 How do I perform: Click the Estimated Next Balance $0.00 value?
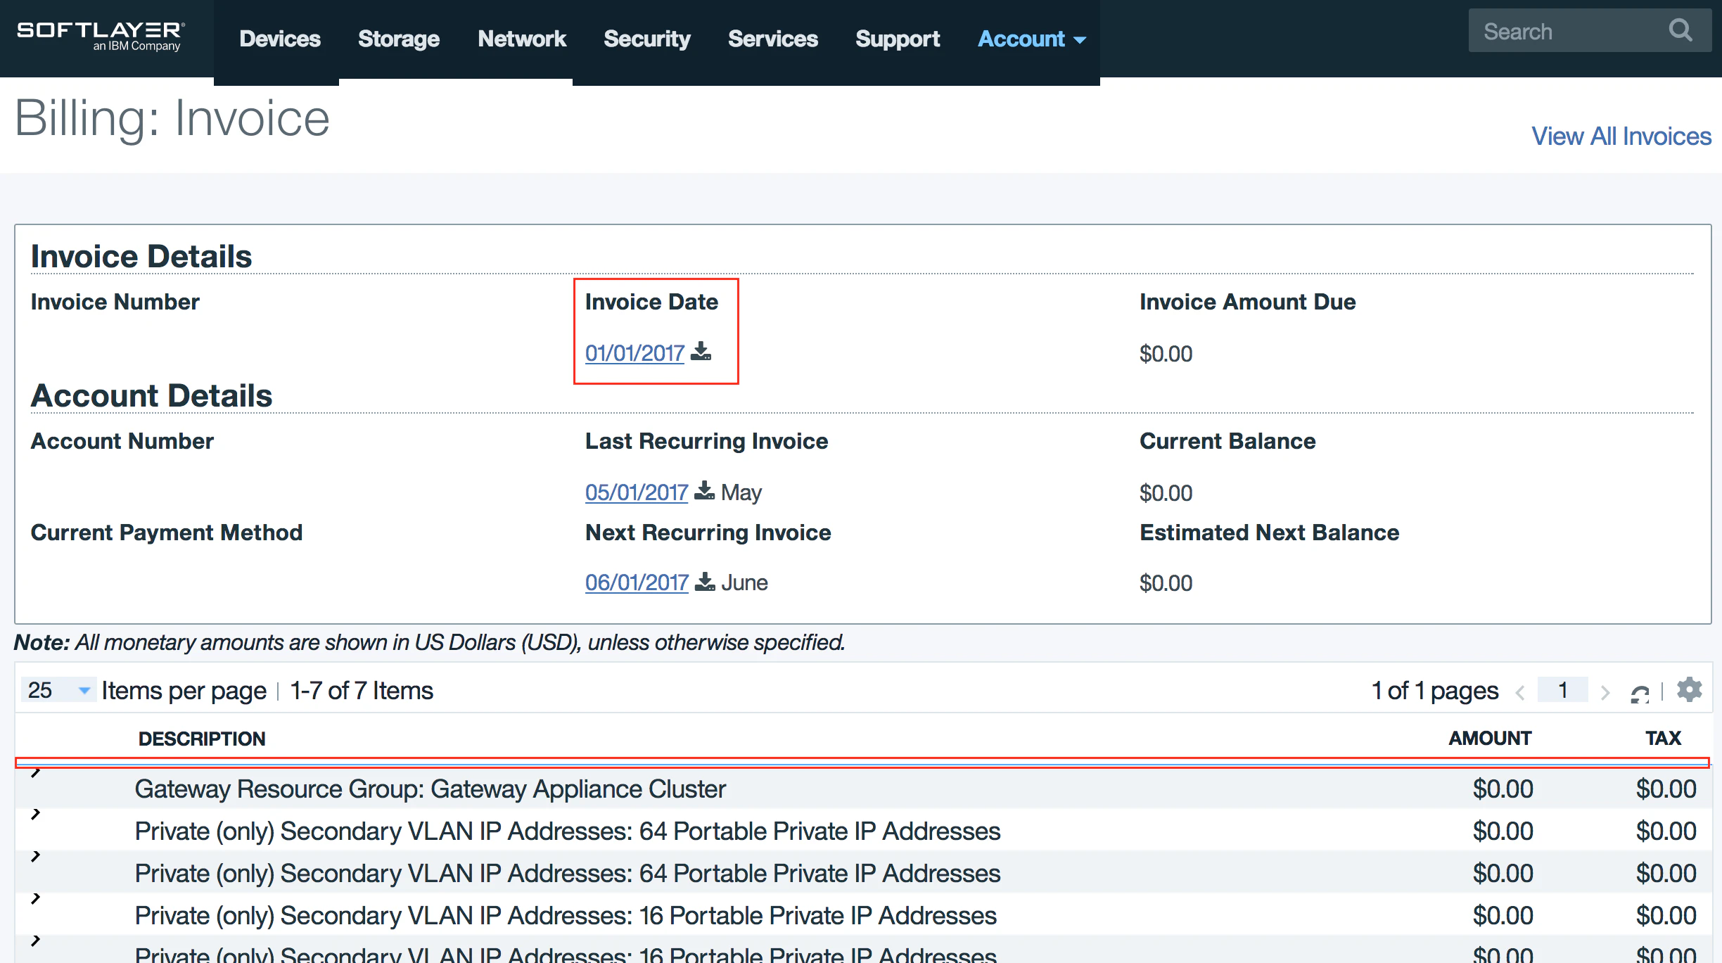1166,582
